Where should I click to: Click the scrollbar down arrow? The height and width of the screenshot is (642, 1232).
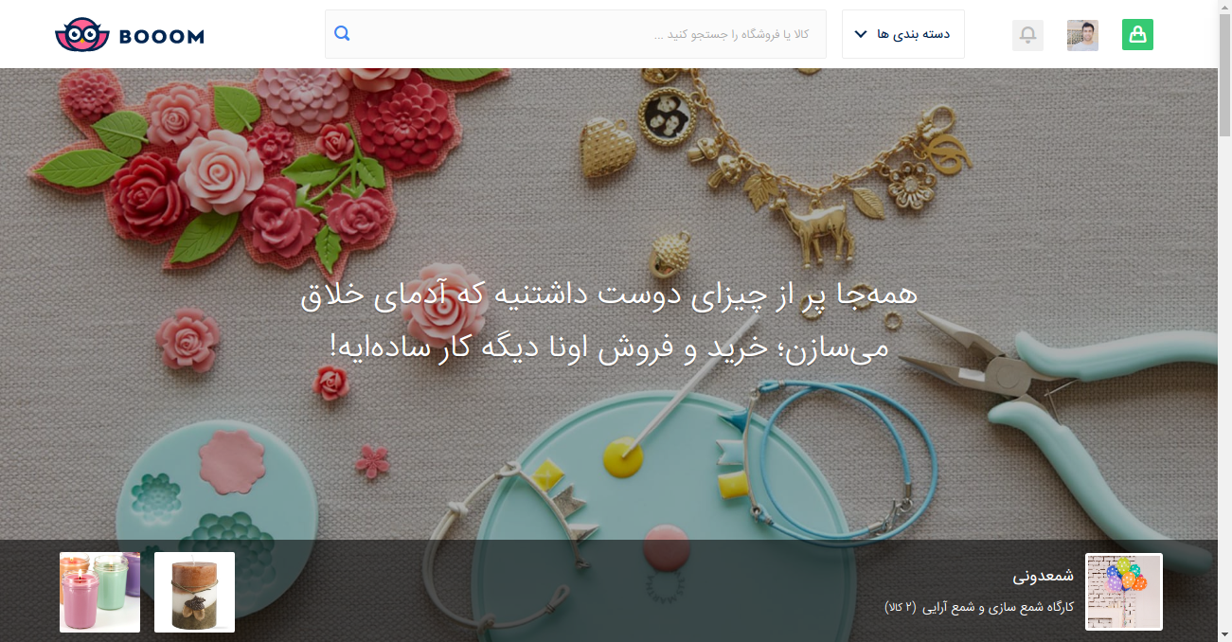point(1224,634)
